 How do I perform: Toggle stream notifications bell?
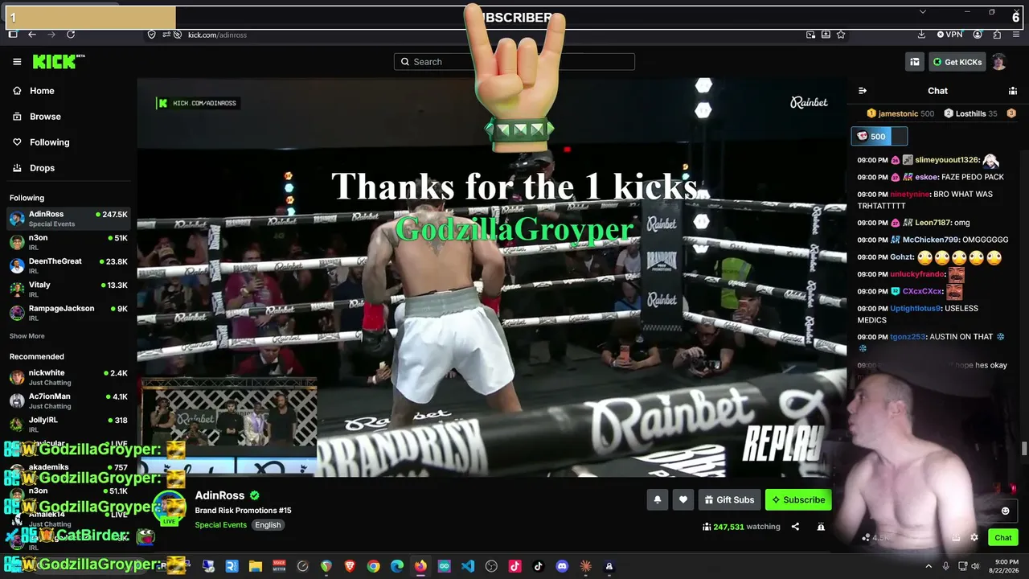click(x=658, y=500)
